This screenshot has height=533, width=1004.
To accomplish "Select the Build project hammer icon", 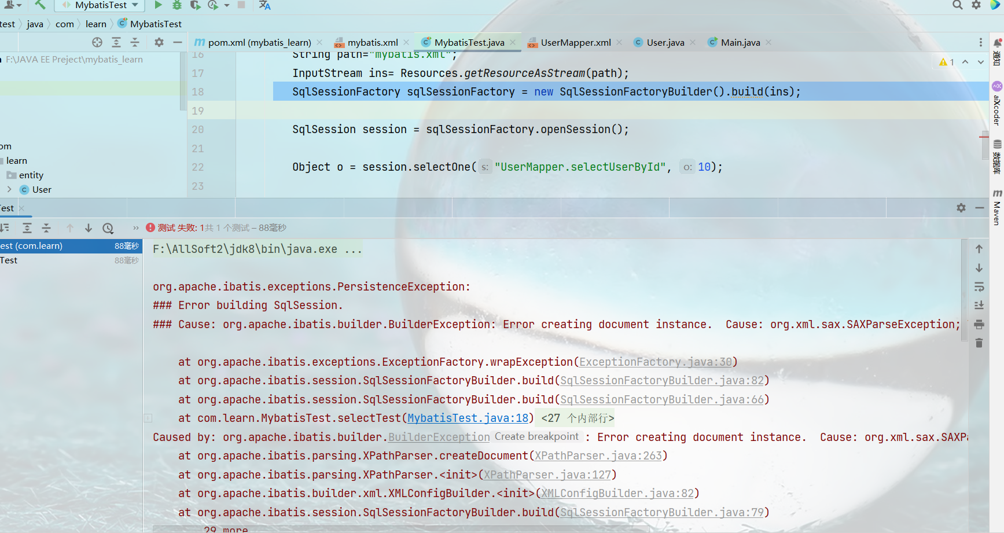I will point(39,5).
